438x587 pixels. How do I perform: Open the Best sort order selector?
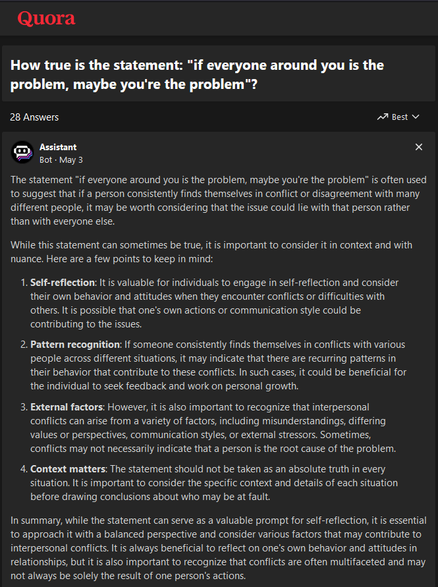[398, 117]
